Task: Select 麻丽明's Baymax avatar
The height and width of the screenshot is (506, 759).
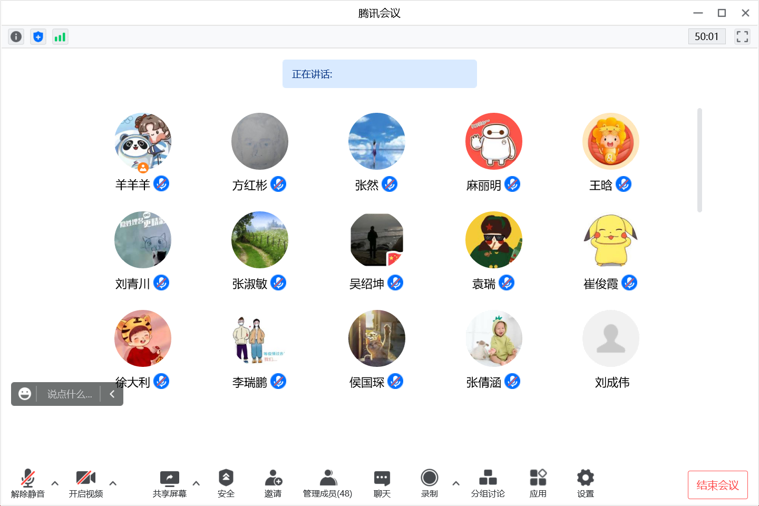Action: tap(494, 141)
